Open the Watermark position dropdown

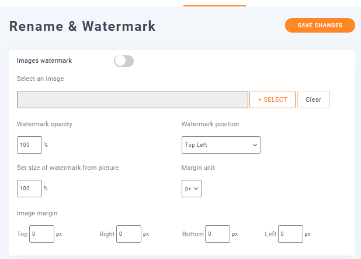click(x=221, y=144)
